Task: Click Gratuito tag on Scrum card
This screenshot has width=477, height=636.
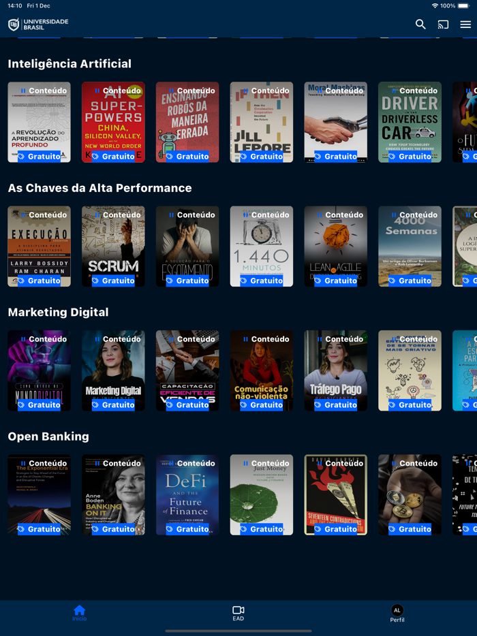Action: (113, 281)
